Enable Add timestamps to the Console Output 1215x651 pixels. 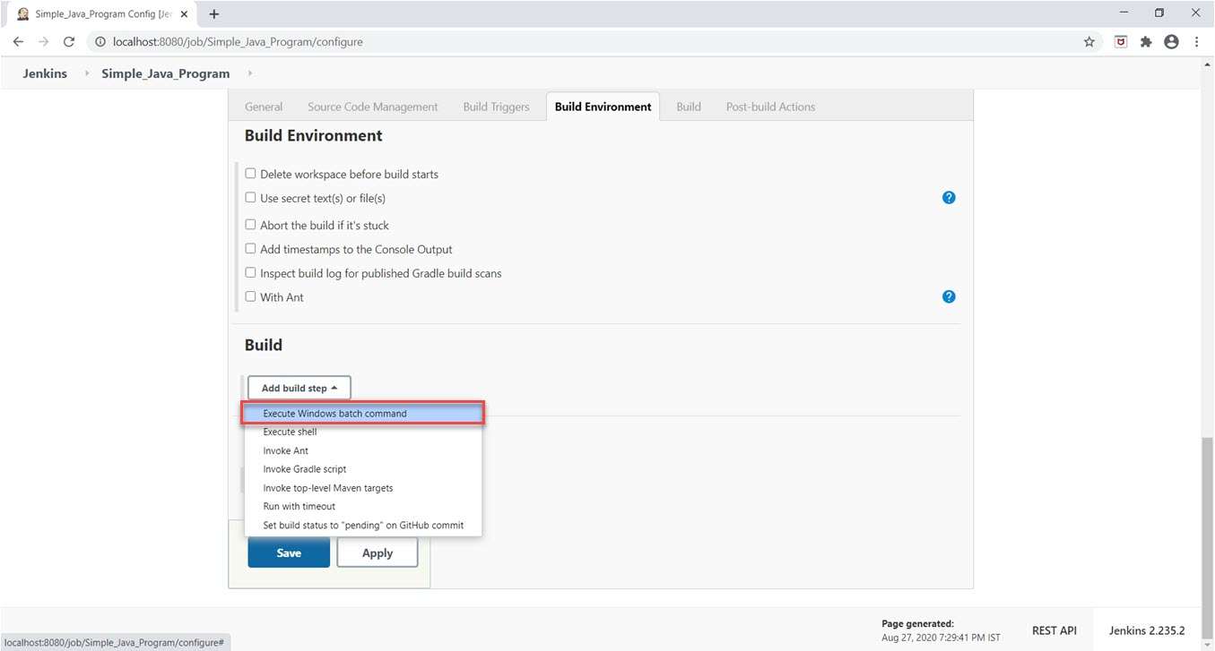(x=251, y=249)
